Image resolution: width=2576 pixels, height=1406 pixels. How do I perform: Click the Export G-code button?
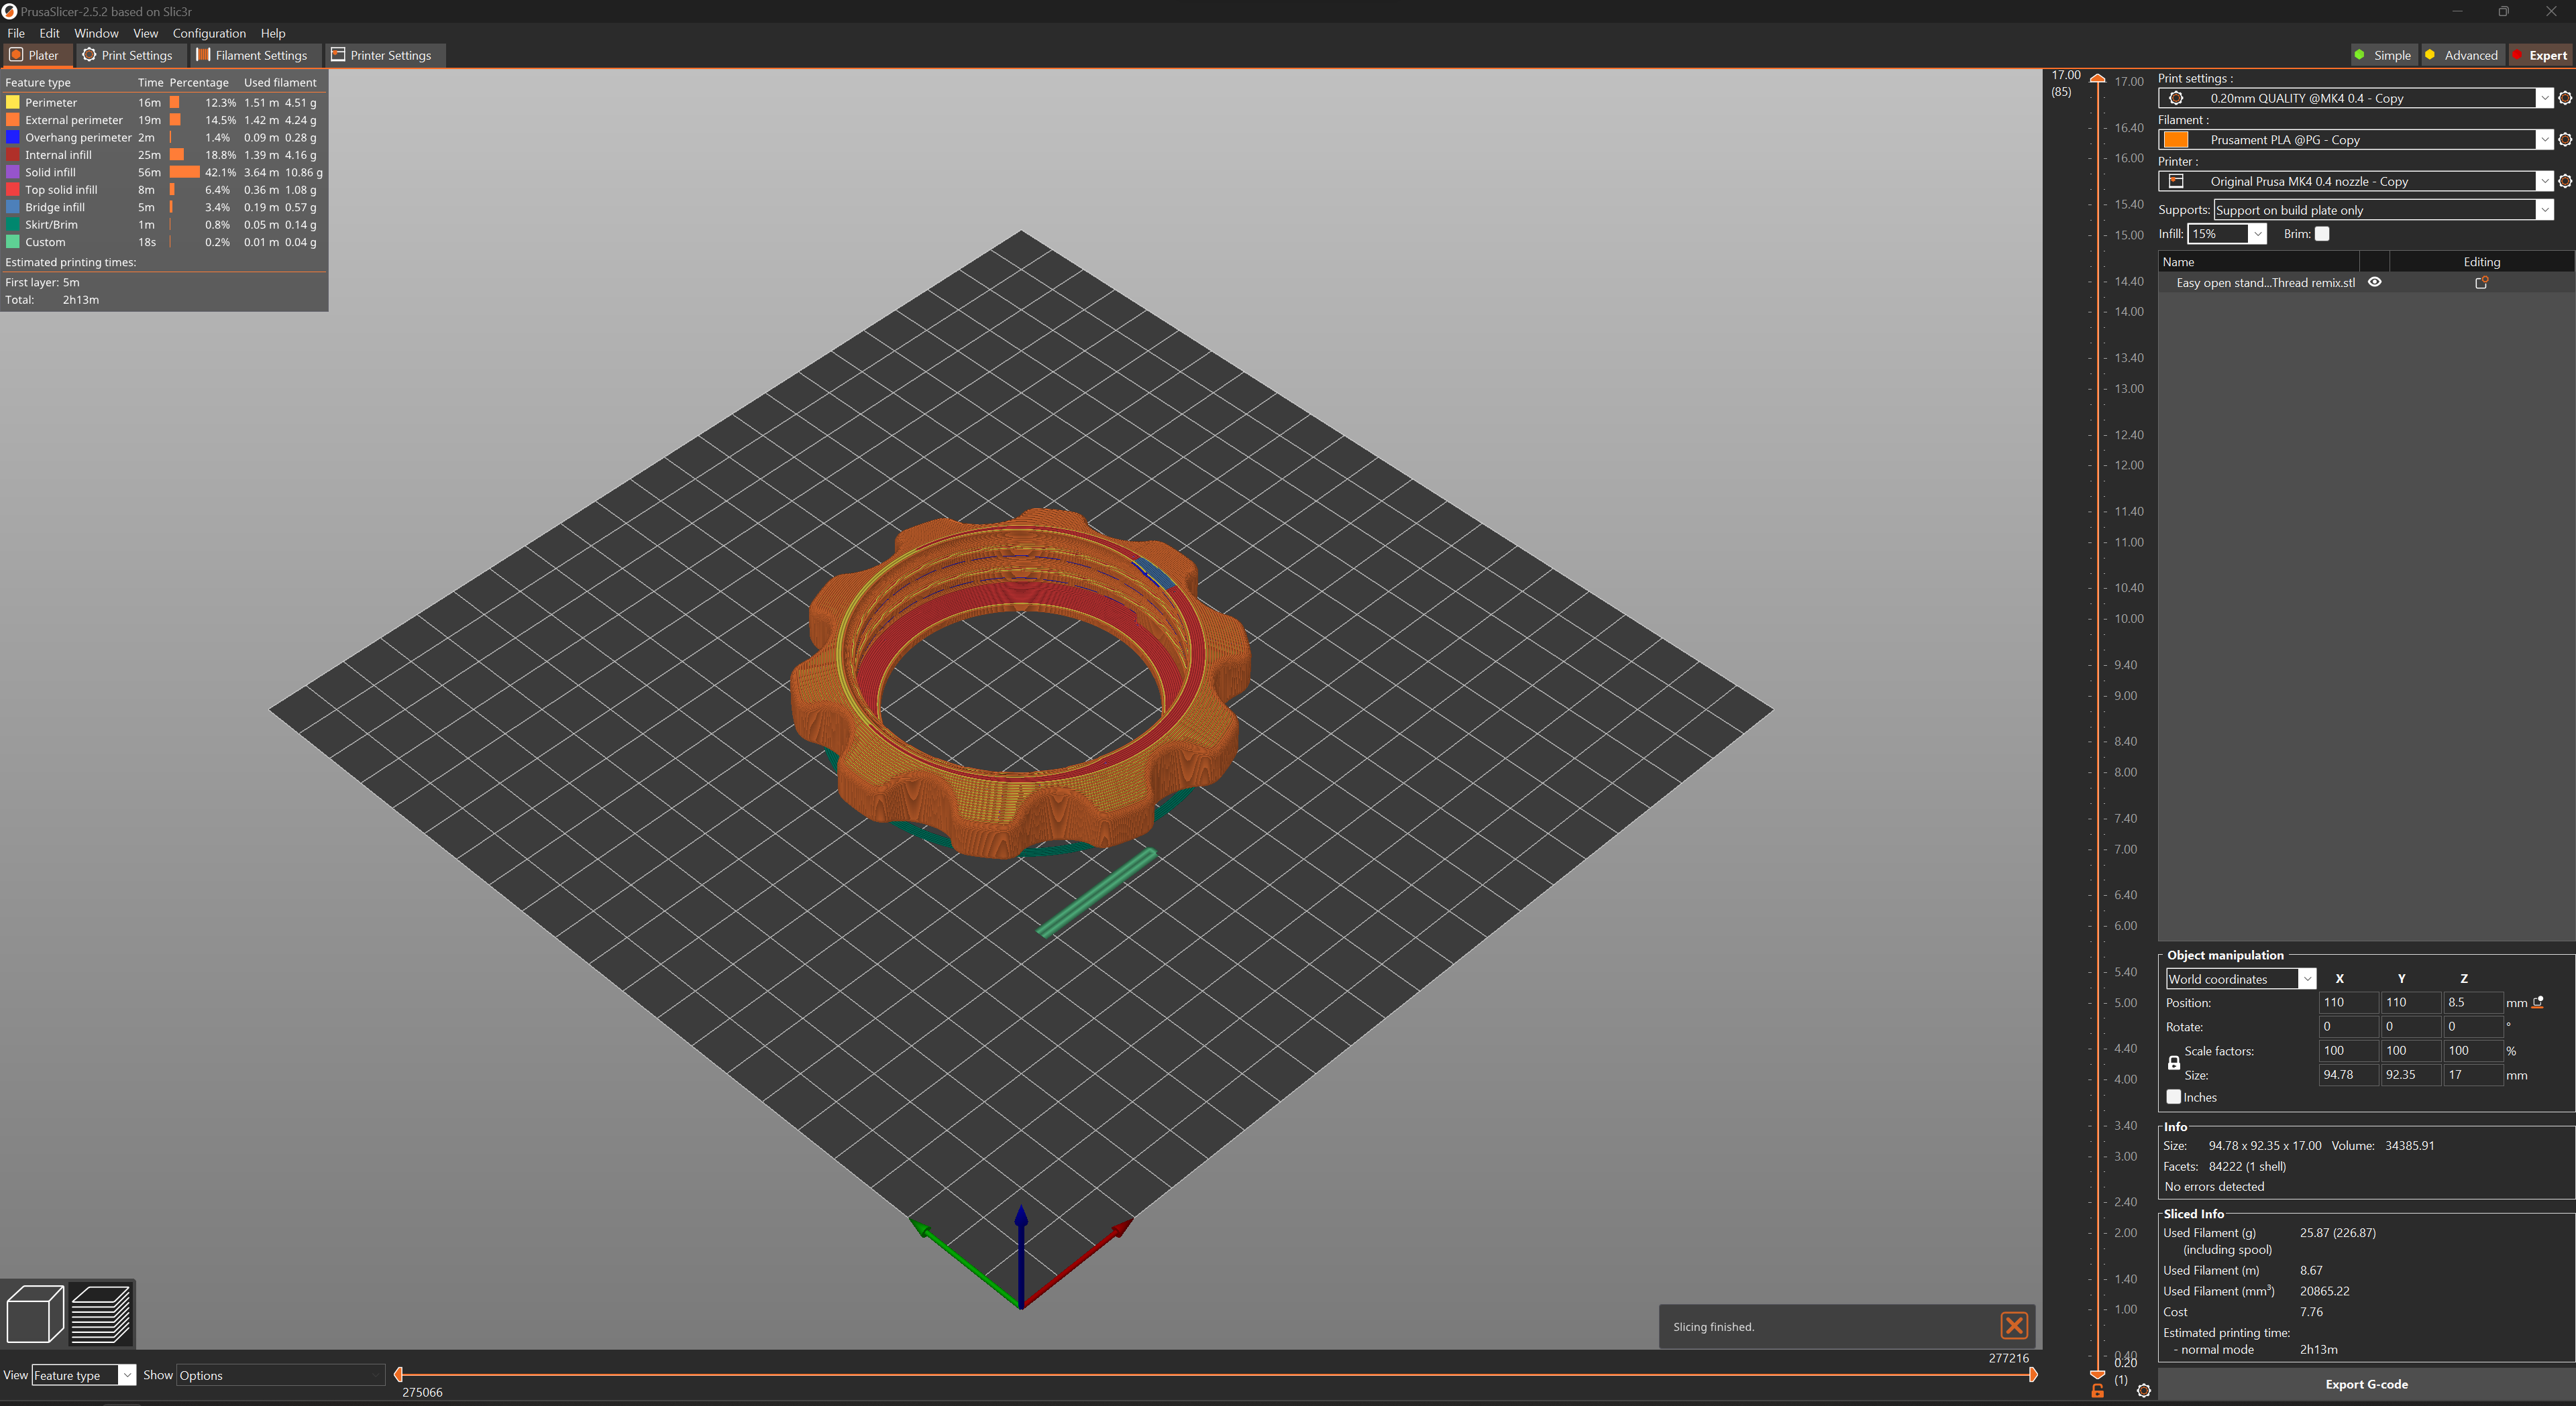click(x=2366, y=1384)
